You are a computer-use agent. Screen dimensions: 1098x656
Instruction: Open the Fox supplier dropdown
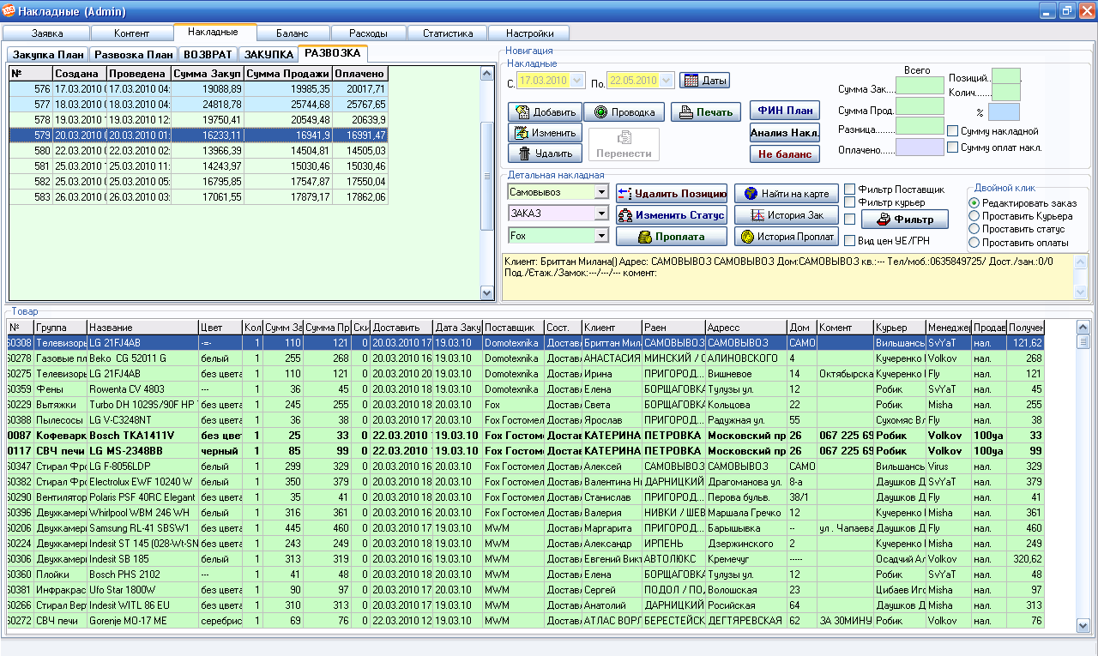600,235
